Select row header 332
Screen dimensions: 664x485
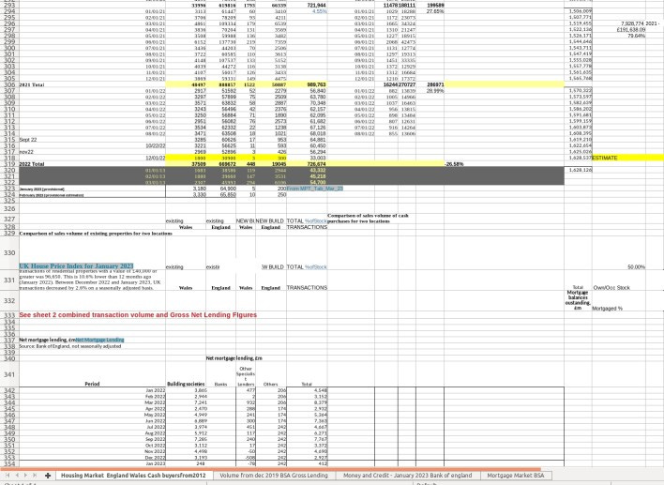click(8, 301)
